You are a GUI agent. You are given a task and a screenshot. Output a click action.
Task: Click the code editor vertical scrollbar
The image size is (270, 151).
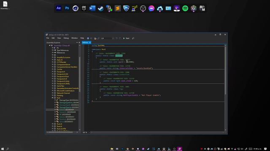225,70
